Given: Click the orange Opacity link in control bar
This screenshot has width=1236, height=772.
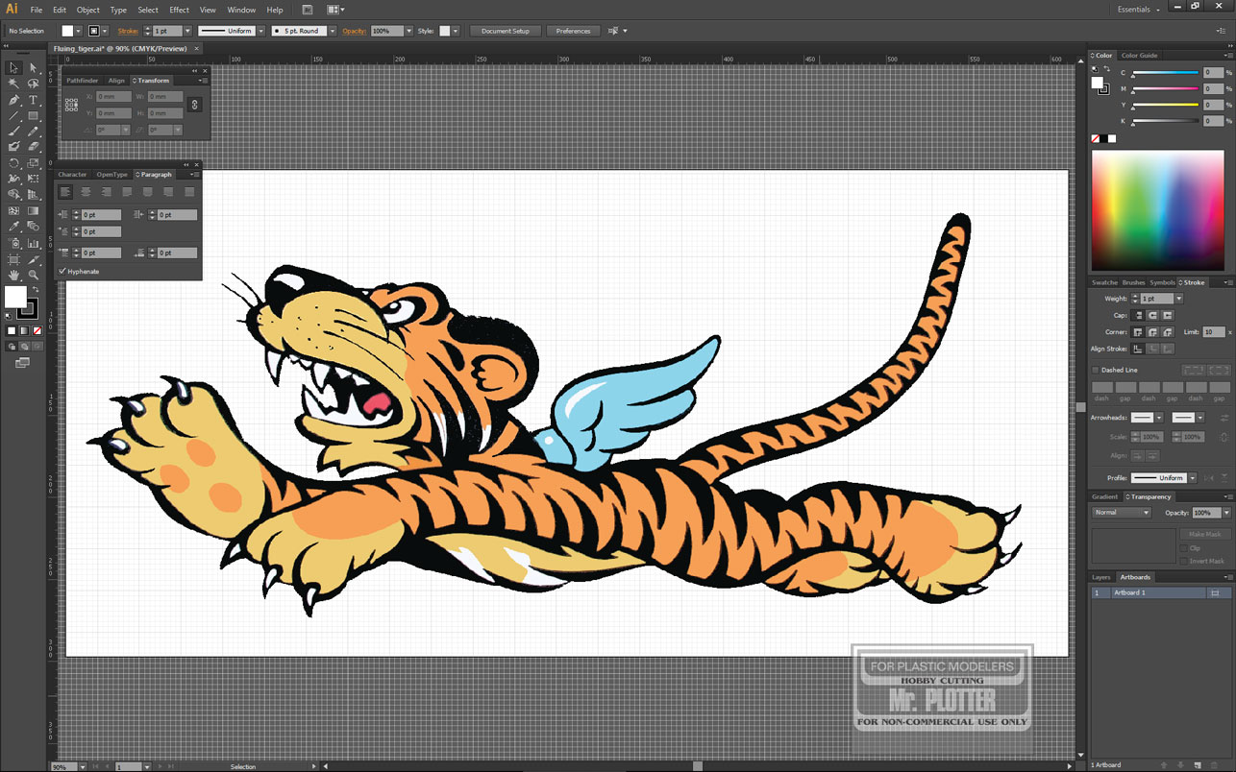Looking at the screenshot, I should click(355, 31).
